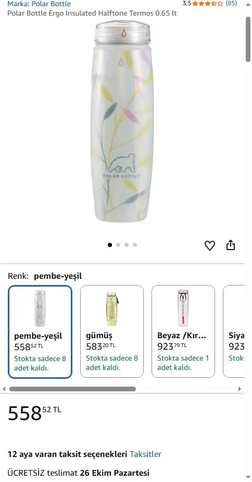Screen dimensions: 252x482
Task: Click the horizontal scrollbar left arrow
Action: (x=4, y=389)
